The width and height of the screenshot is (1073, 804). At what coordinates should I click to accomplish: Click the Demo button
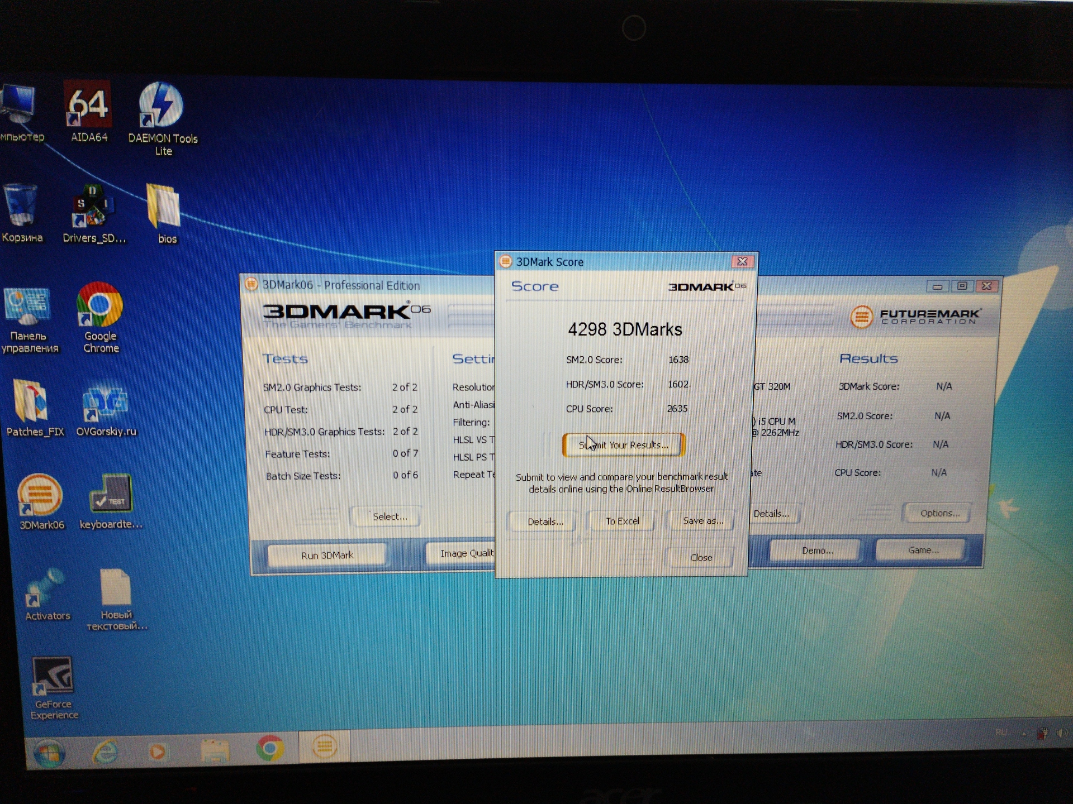pyautogui.click(x=816, y=551)
